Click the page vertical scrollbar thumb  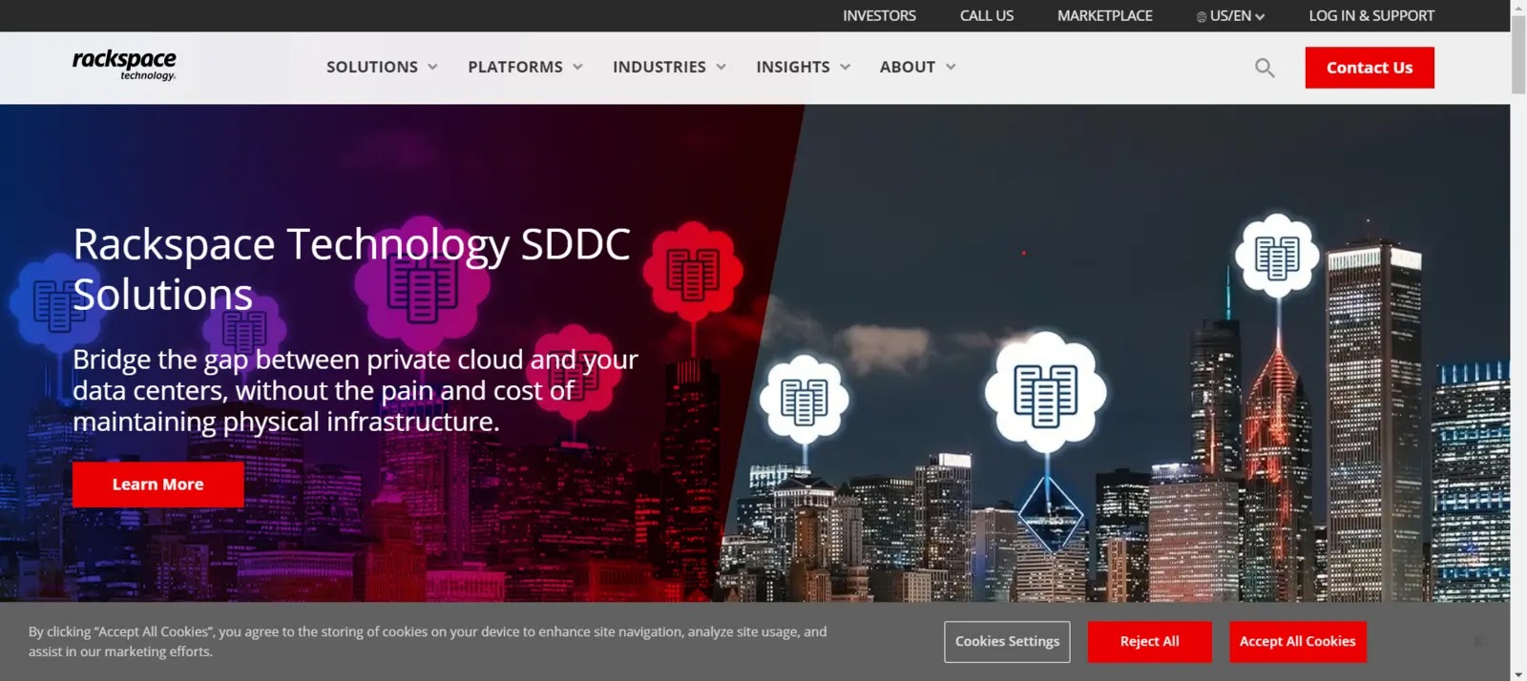[1518, 55]
